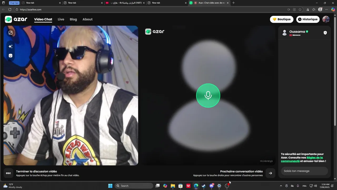Click the esc key button to end chat

click(x=8, y=173)
